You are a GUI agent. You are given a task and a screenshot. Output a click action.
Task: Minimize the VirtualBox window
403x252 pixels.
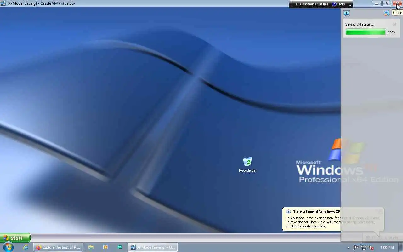tap(377, 3)
